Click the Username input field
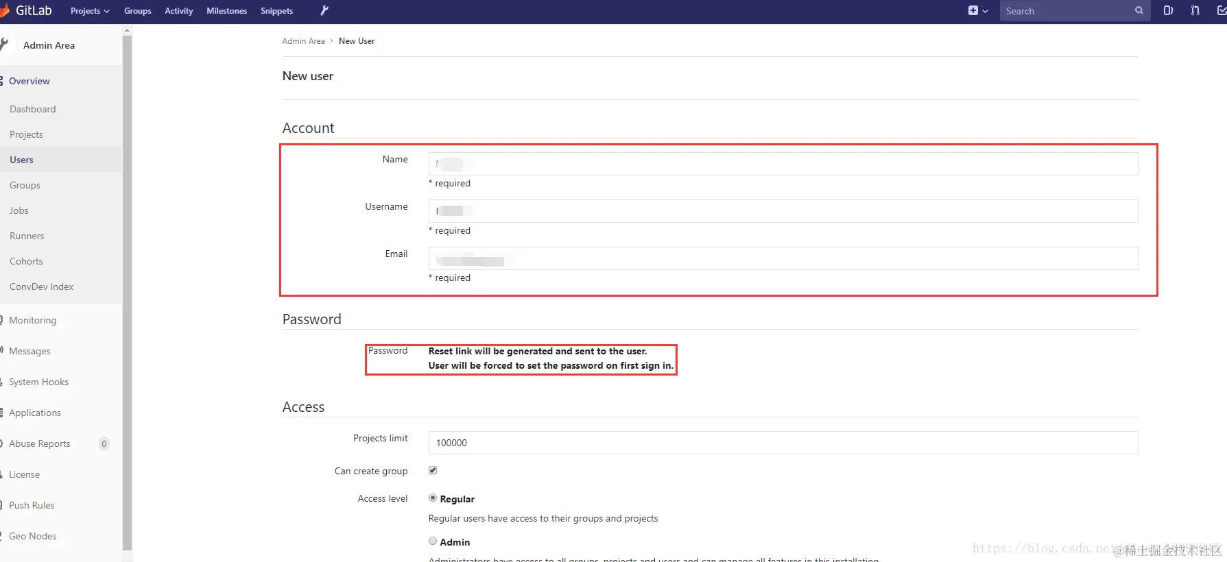The image size is (1227, 562). (x=783, y=211)
